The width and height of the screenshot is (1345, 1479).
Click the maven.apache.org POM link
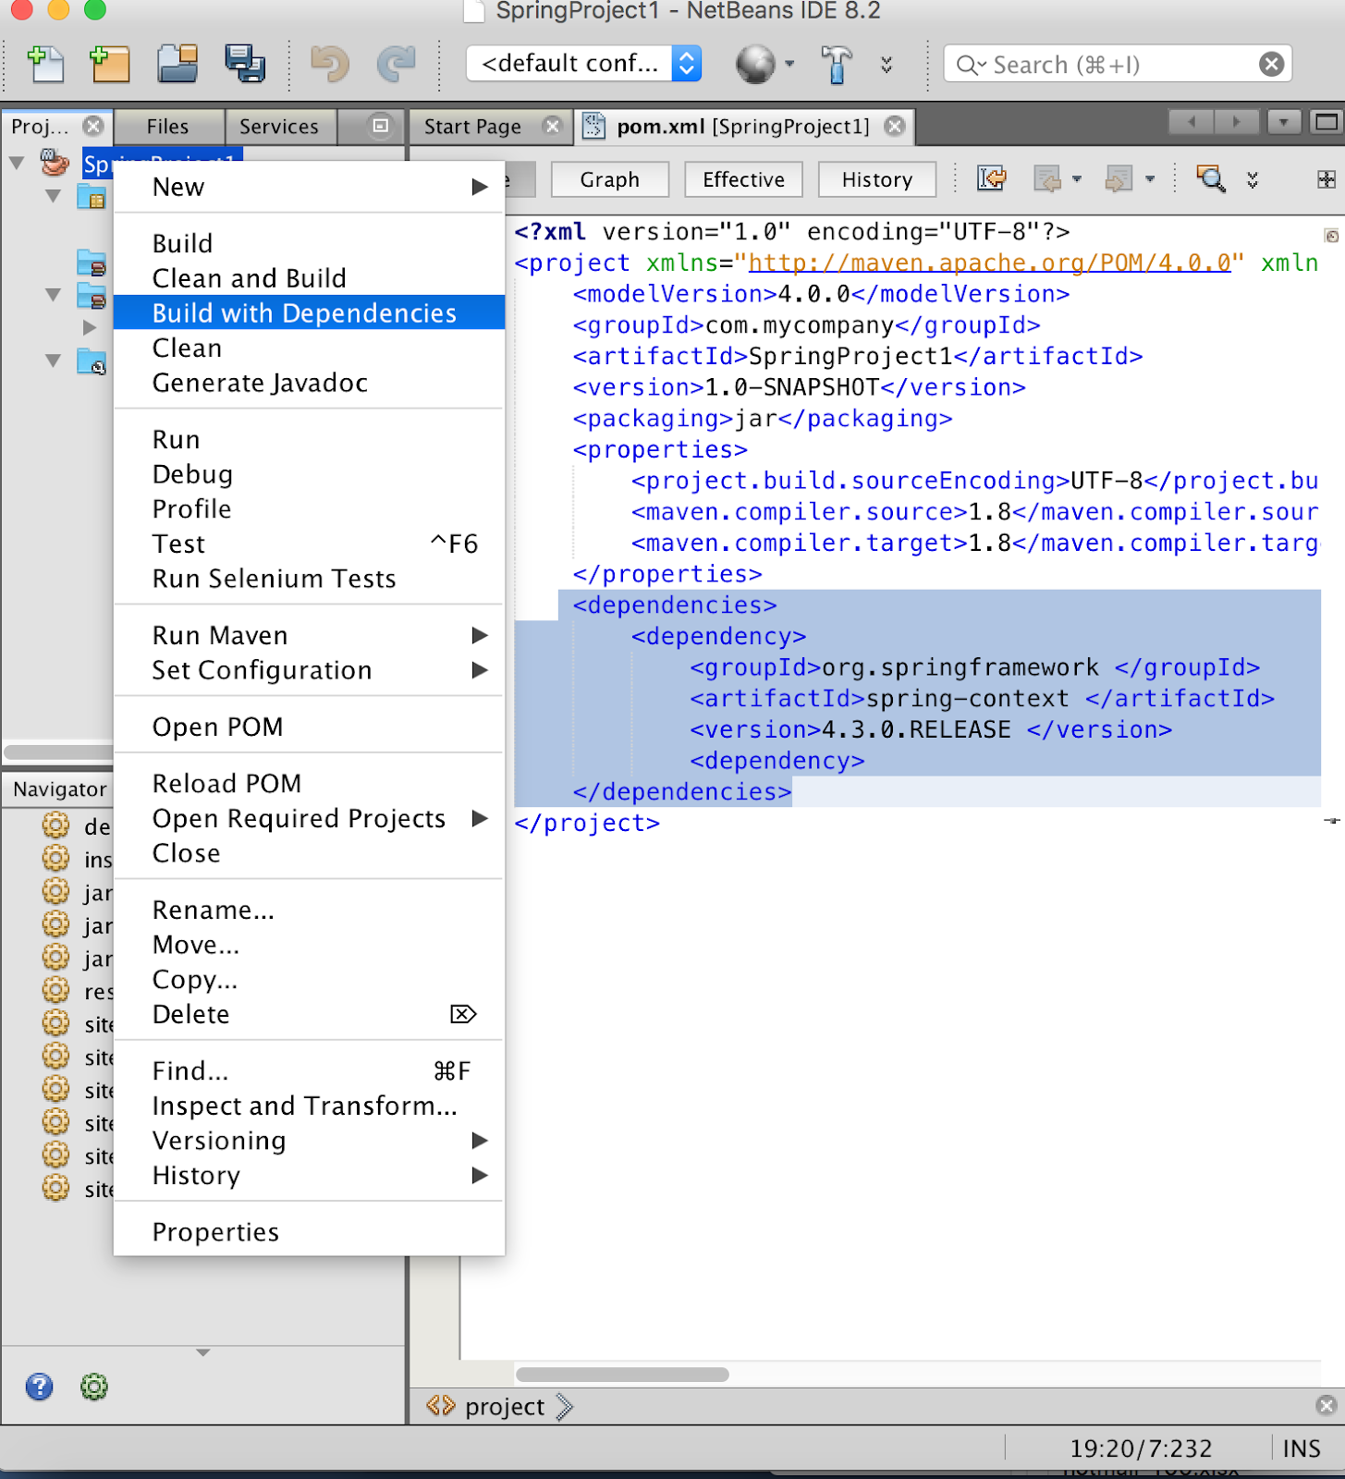point(989,263)
